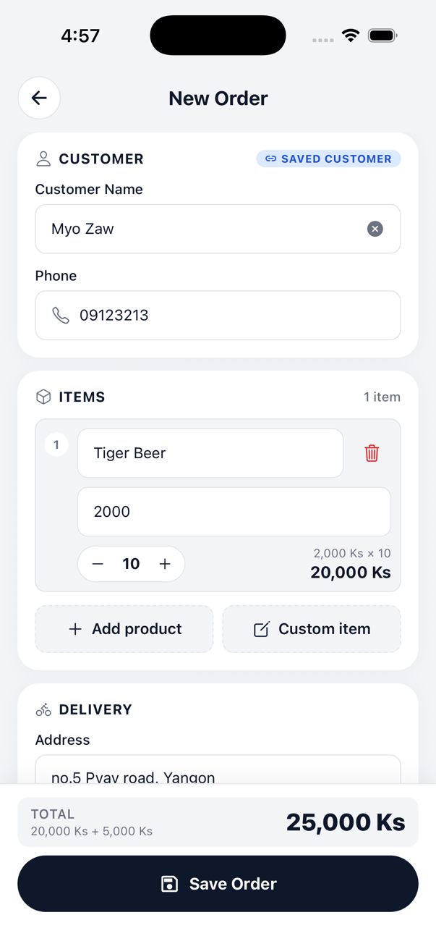Image resolution: width=436 pixels, height=949 pixels.
Task: Click the bicycle icon next to DELIVERY
Action: point(43,709)
